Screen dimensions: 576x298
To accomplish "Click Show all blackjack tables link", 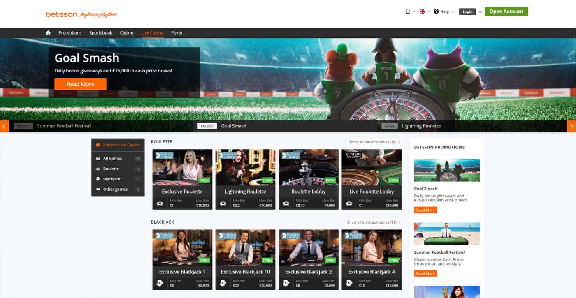I will (x=373, y=222).
